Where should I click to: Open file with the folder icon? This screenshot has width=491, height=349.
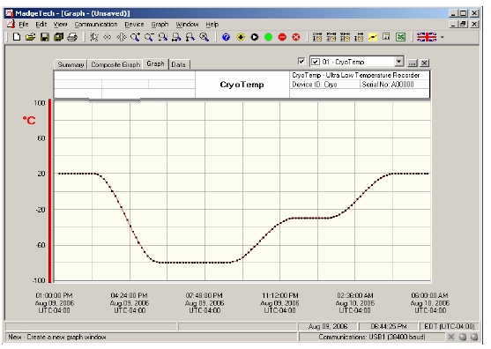tap(30, 37)
